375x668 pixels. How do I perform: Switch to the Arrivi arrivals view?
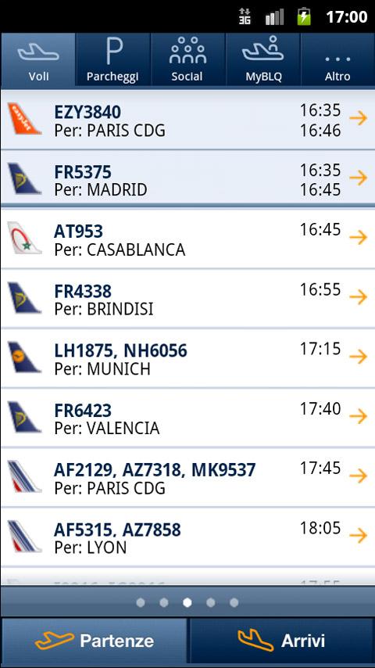[x=282, y=641]
